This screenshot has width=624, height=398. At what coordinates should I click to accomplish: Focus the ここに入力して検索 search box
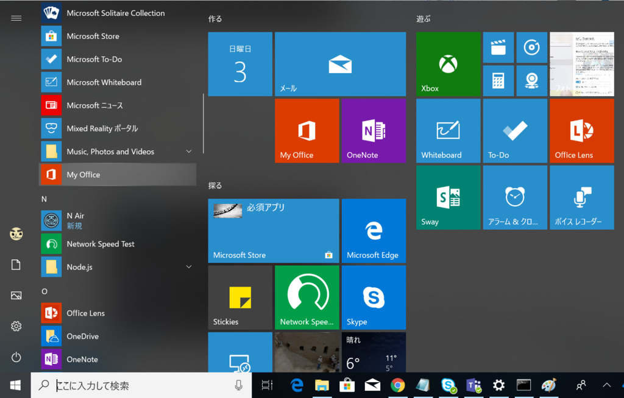(141, 385)
